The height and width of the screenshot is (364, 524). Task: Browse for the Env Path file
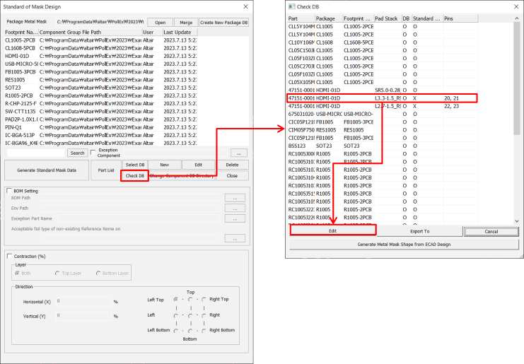coord(234,208)
